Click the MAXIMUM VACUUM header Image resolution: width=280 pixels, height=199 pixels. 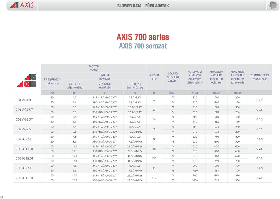click(x=216, y=77)
